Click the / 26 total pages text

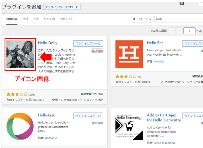pyautogui.click(x=199, y=31)
